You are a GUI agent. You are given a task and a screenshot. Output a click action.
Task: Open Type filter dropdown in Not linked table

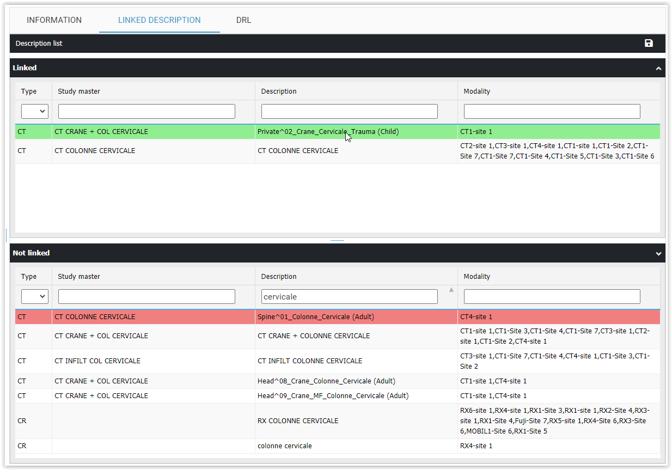(x=35, y=297)
